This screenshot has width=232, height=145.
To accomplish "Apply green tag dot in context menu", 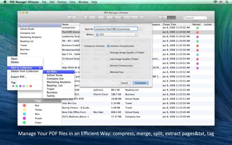I will (17, 86).
